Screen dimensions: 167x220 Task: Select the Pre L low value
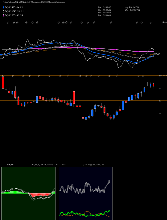(x=105, y=13)
